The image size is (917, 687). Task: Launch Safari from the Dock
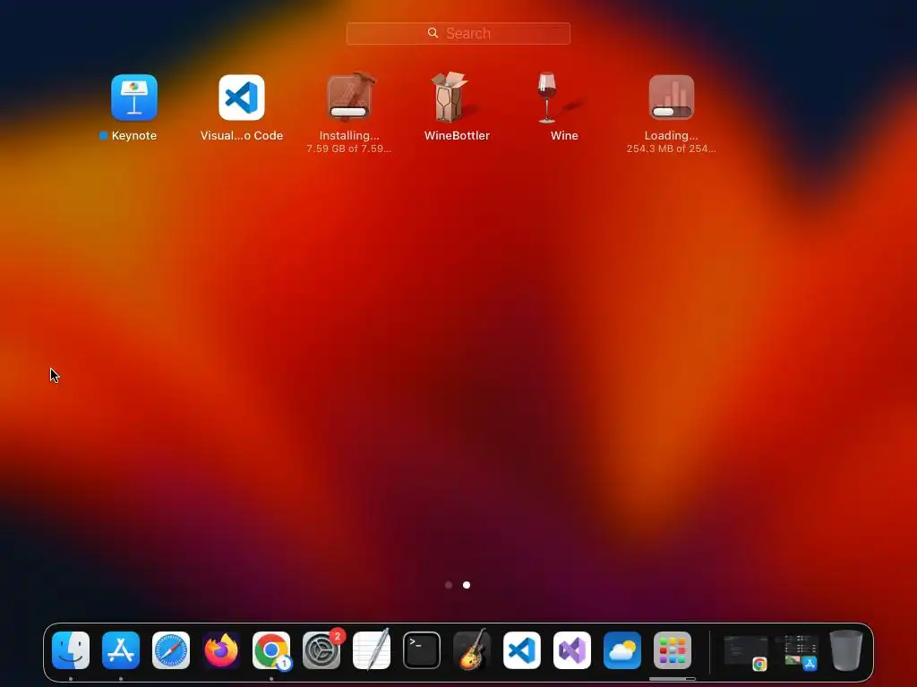pyautogui.click(x=171, y=650)
